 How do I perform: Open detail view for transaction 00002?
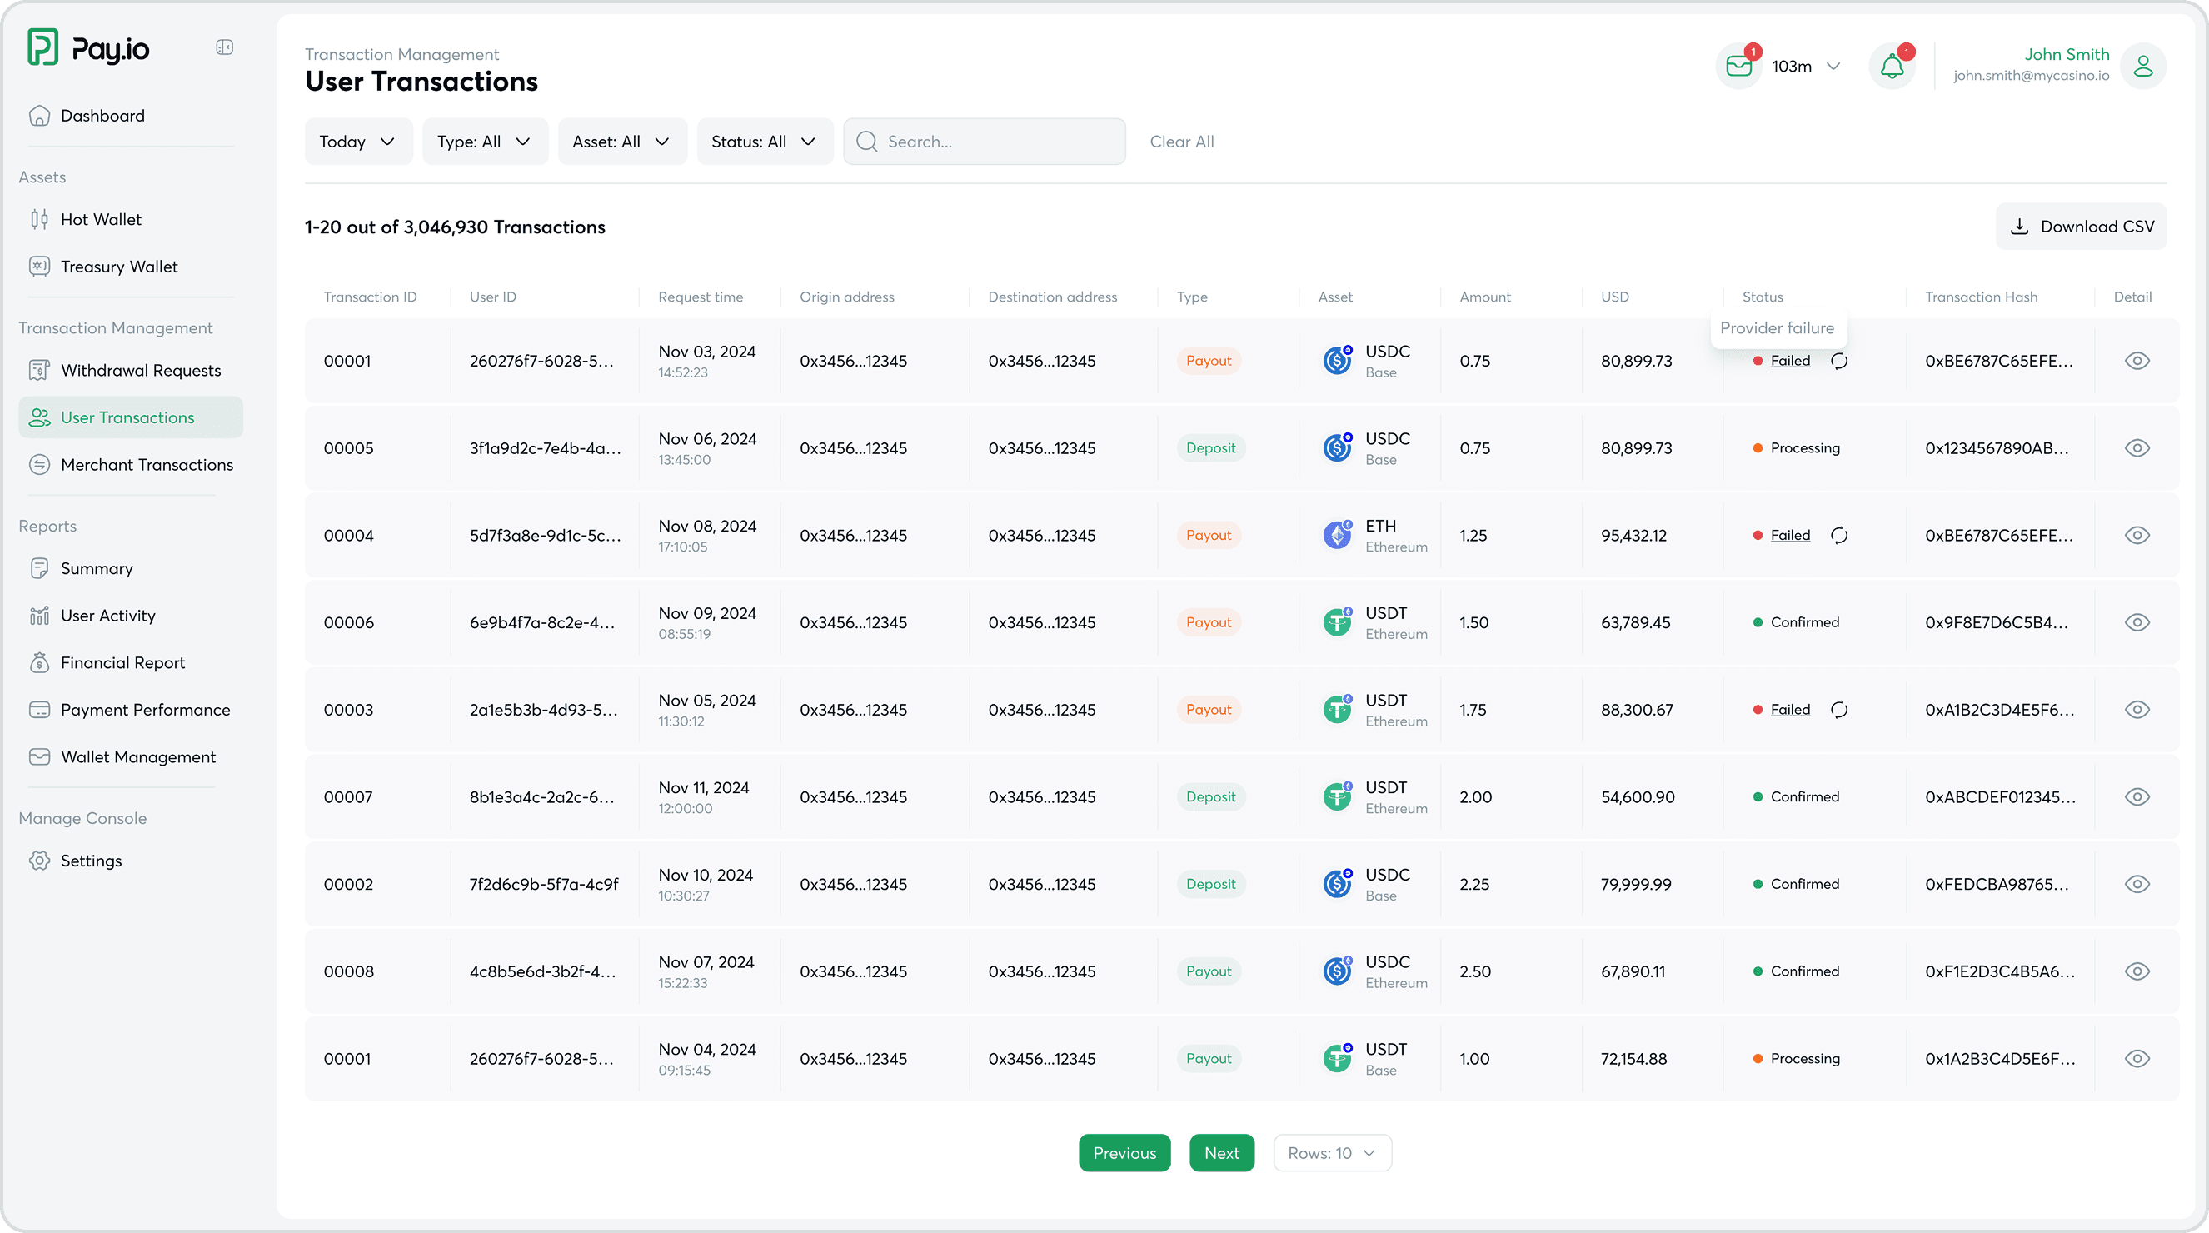tap(2137, 883)
